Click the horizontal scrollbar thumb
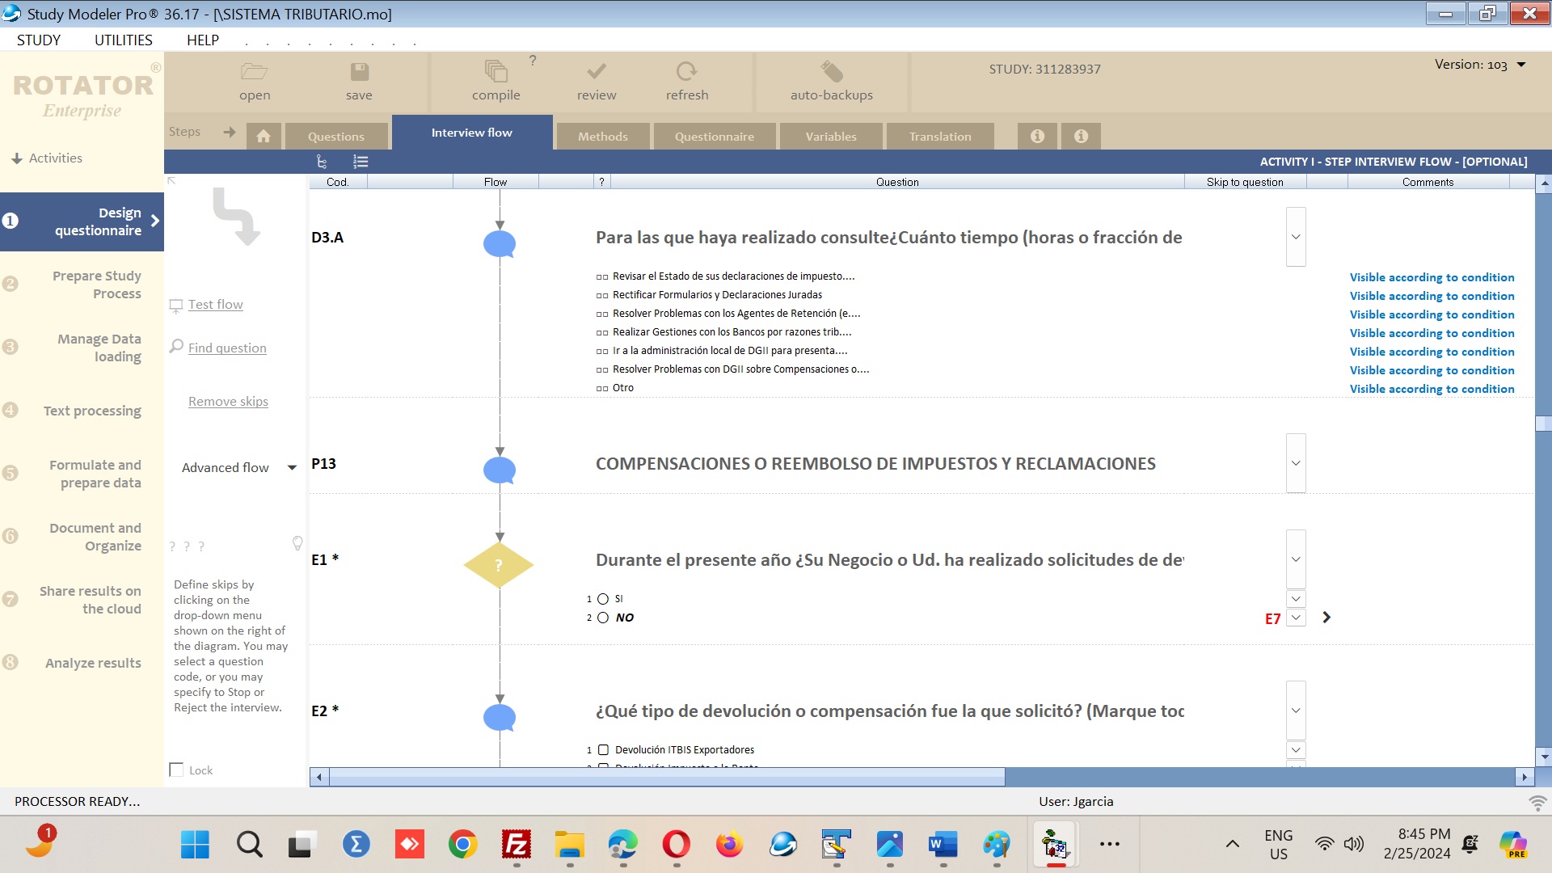This screenshot has height=873, width=1552. [666, 777]
